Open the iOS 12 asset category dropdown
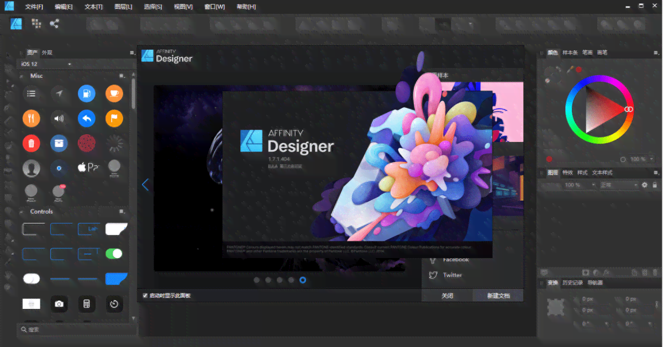663x347 pixels. click(x=46, y=64)
